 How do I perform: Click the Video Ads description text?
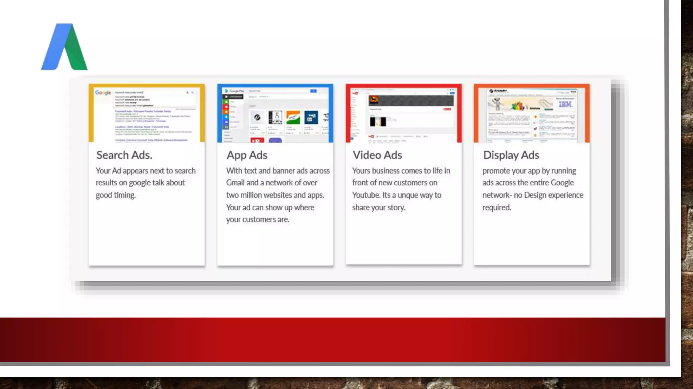(x=401, y=189)
